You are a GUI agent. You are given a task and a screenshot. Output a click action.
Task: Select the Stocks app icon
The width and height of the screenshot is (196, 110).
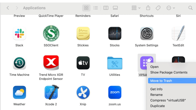[115, 34]
